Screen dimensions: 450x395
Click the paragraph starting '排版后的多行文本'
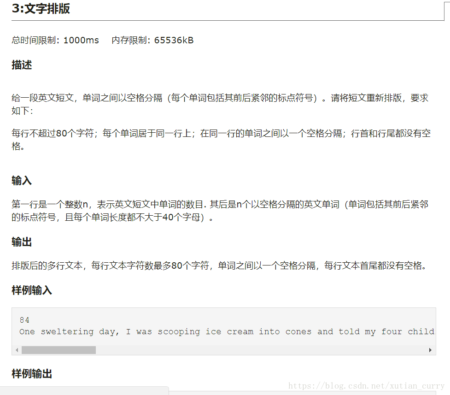[219, 265]
